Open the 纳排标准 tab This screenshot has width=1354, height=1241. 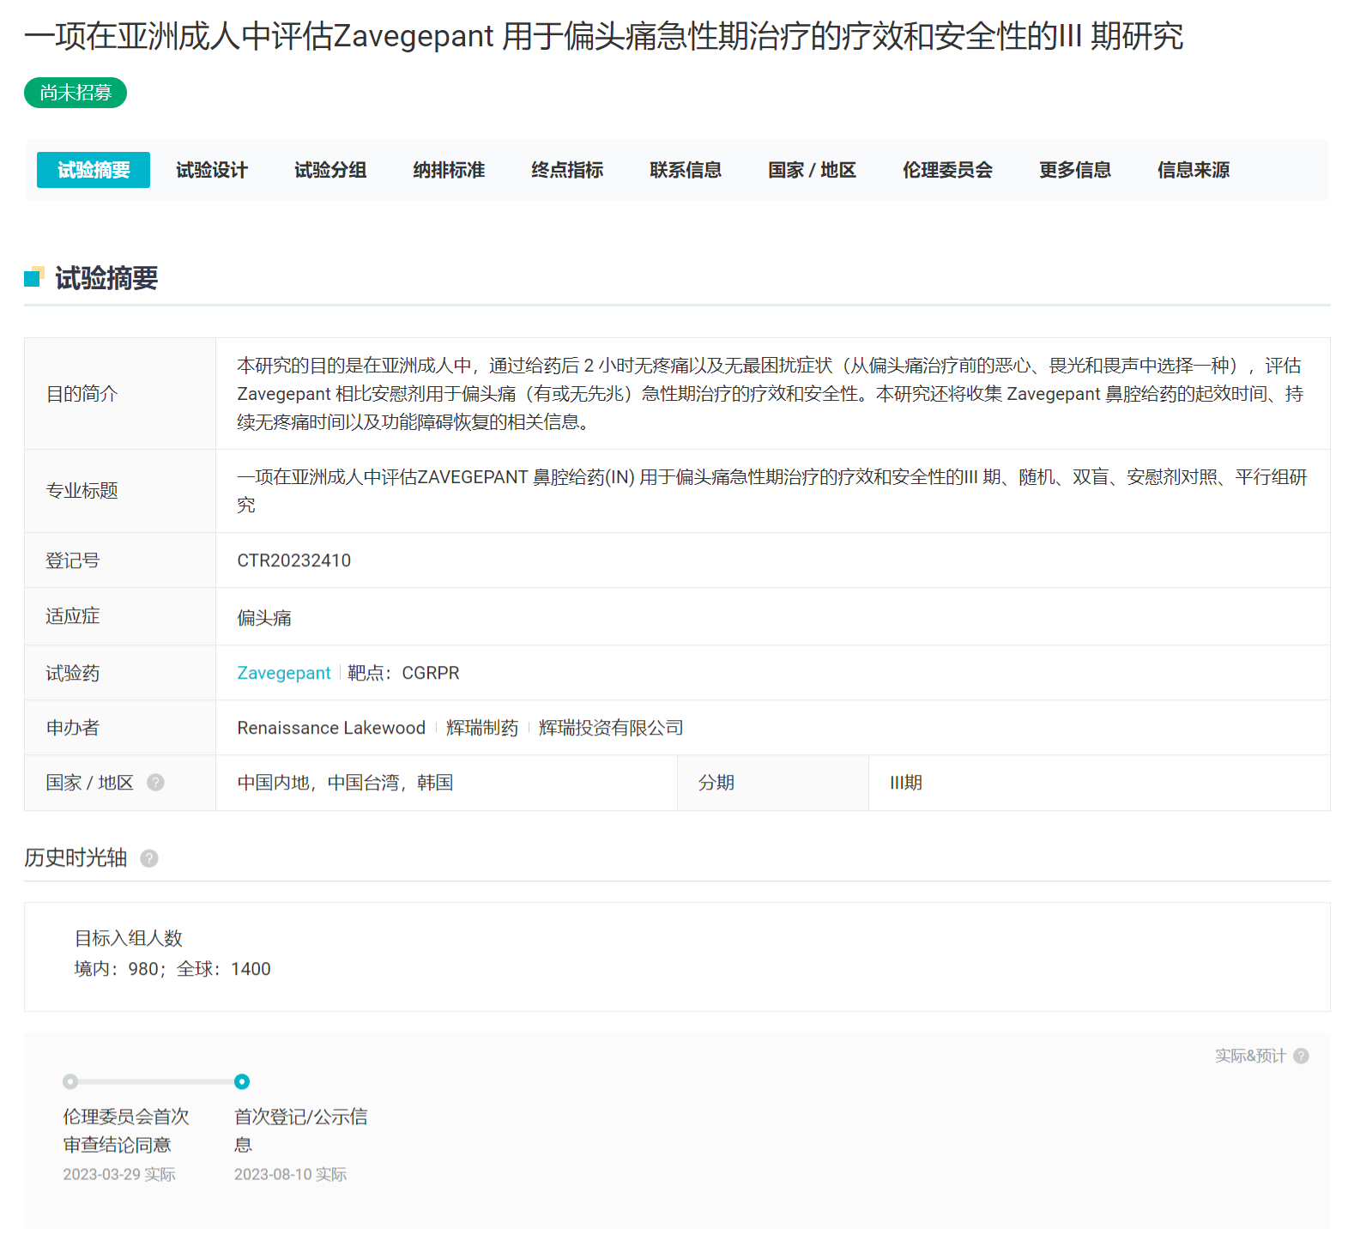[449, 170]
